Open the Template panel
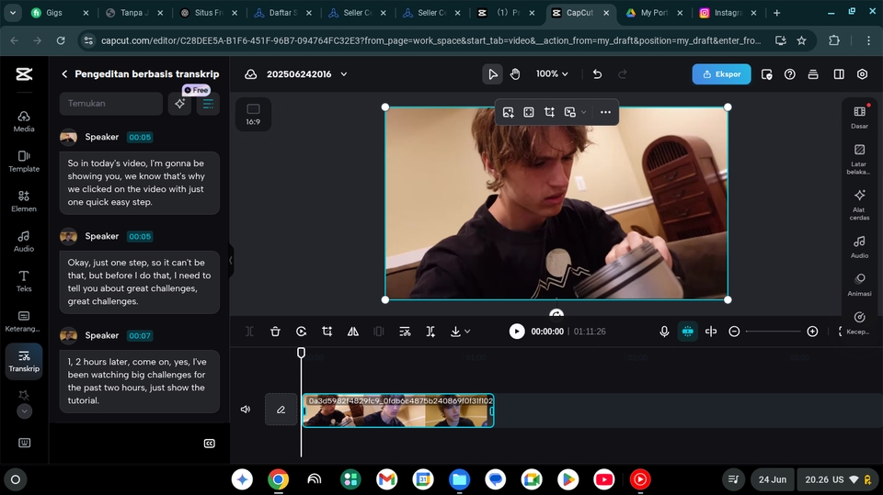The width and height of the screenshot is (883, 495). (x=24, y=161)
